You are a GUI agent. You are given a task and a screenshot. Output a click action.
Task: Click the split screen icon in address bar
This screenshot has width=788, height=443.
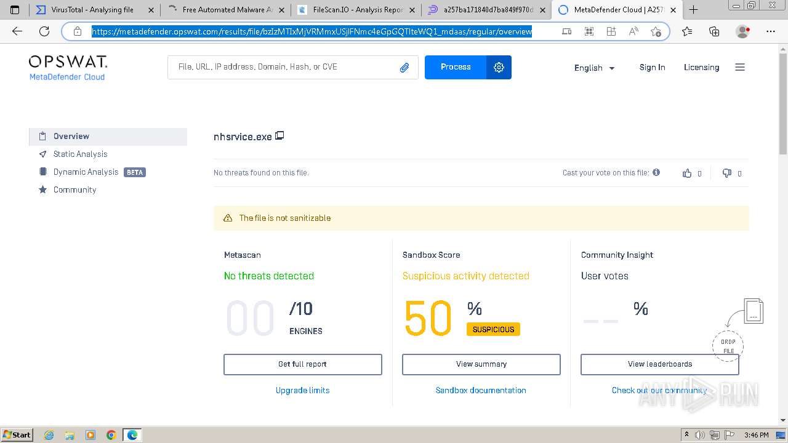(x=611, y=31)
